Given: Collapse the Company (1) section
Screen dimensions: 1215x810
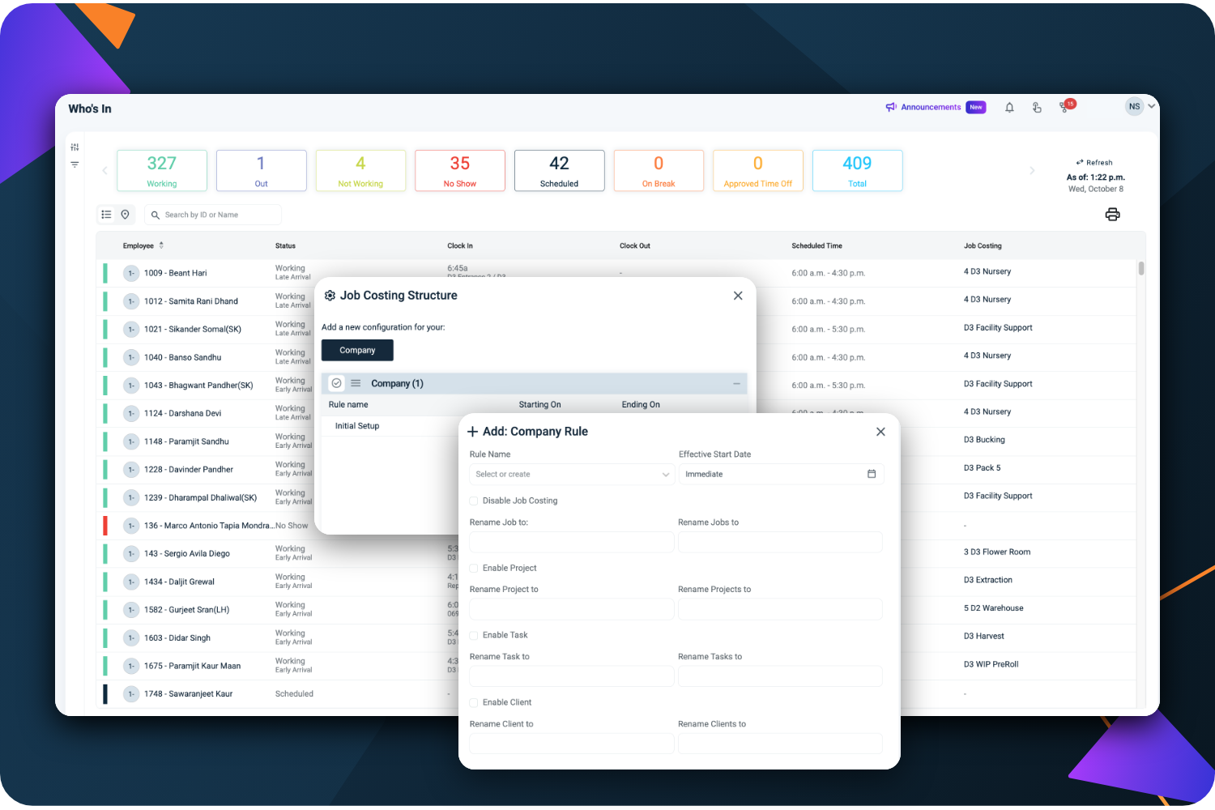Looking at the screenshot, I should click(736, 384).
